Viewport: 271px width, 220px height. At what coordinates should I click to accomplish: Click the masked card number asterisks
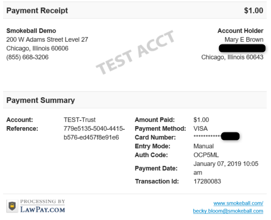coord(207,138)
